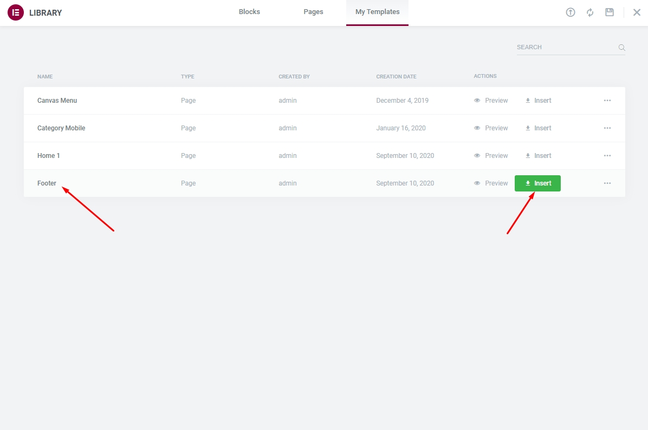Preview the Home 1 template
Image resolution: width=648 pixels, height=430 pixels.
point(491,156)
